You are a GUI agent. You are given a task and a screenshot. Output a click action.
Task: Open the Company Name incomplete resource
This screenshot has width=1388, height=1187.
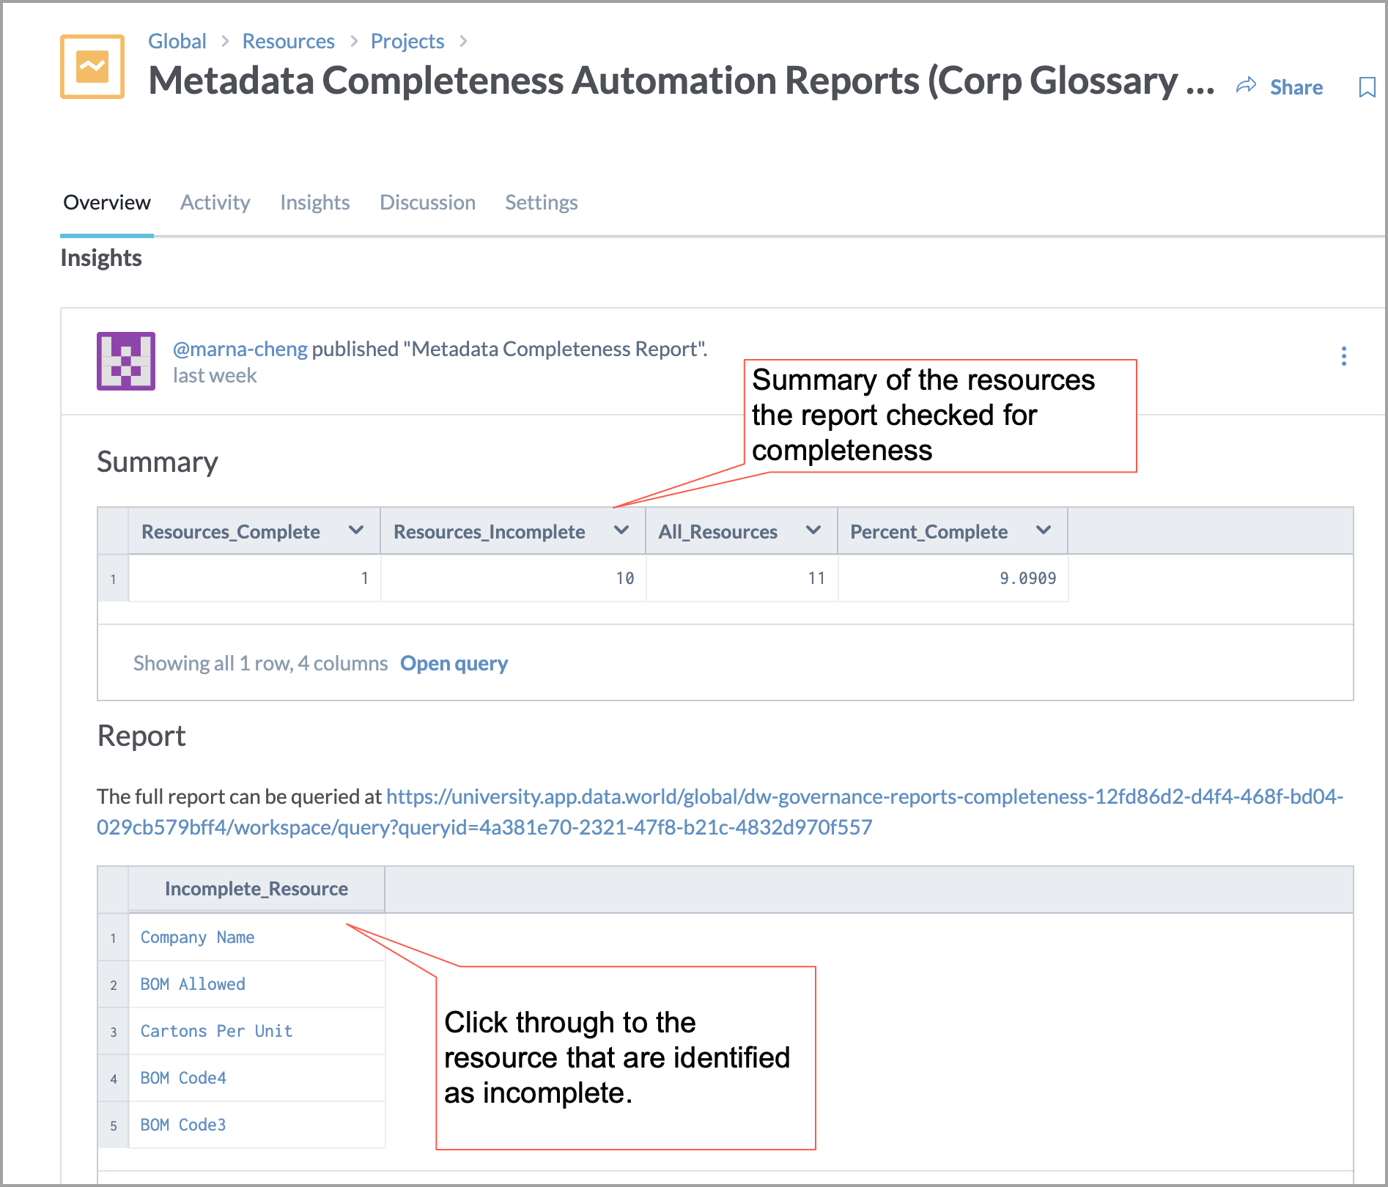(197, 937)
